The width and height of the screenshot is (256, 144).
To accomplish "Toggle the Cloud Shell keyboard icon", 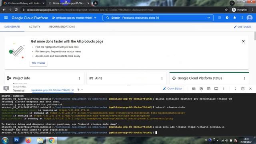I will click(x=194, y=89).
